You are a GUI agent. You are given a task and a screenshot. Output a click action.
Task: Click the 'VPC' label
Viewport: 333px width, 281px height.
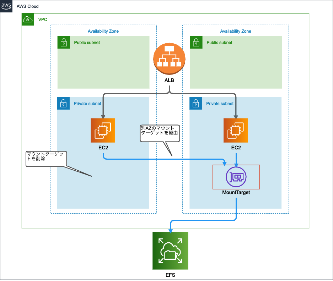tap(43, 20)
